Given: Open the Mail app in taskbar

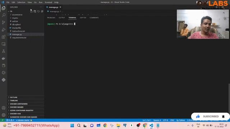Looking at the screenshot, I should click(98, 125).
